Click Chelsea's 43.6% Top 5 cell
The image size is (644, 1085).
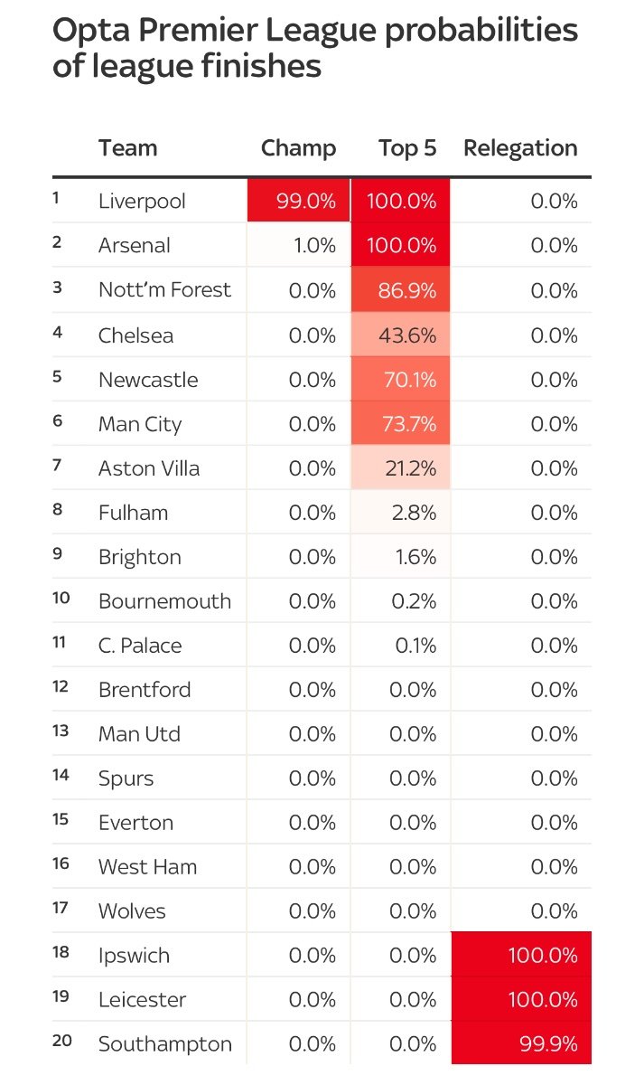(x=400, y=335)
